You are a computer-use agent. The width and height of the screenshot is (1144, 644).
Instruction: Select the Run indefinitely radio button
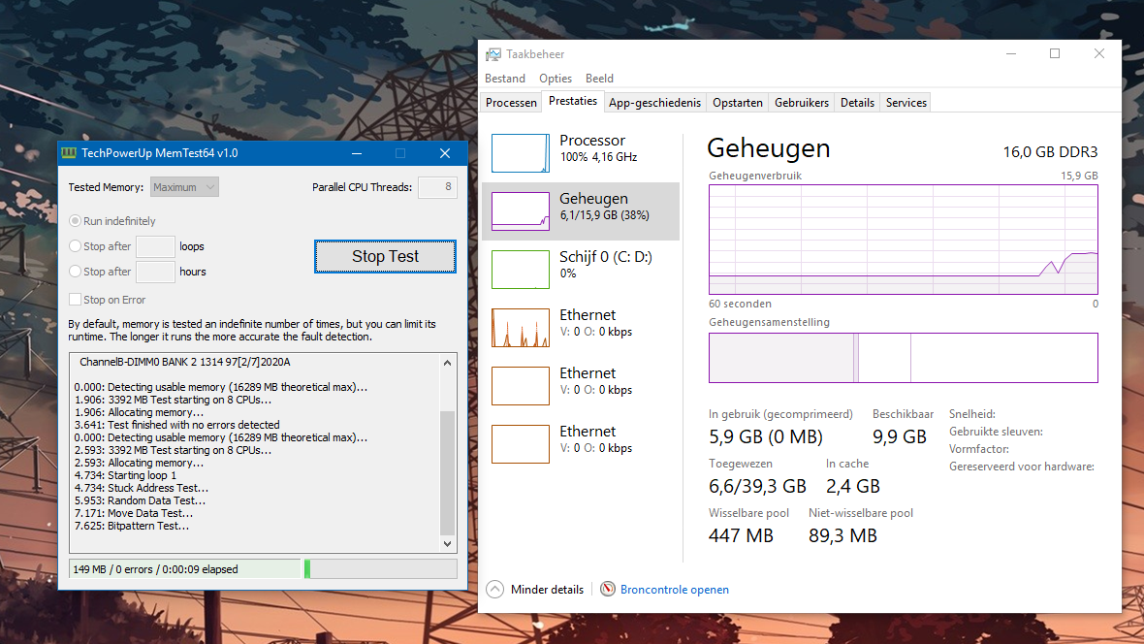pos(76,220)
